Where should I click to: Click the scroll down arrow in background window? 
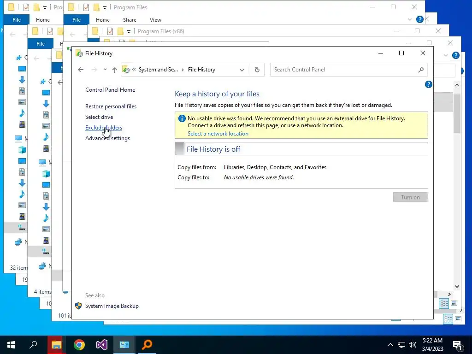point(457,287)
